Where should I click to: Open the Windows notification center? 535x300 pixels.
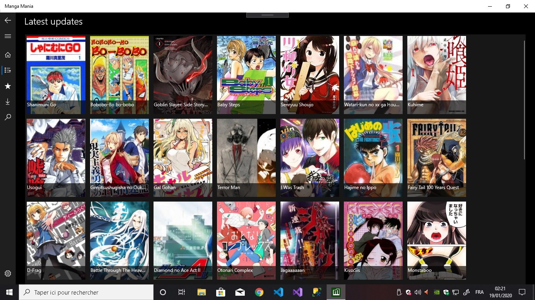coord(522,292)
